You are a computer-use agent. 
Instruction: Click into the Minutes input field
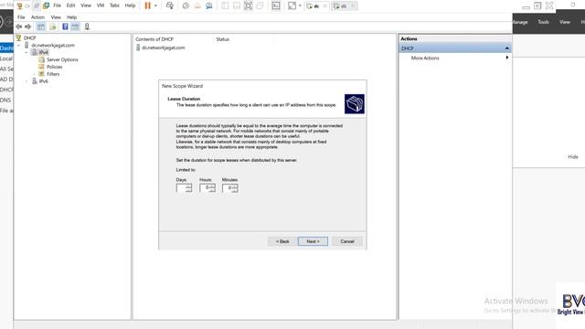point(228,187)
